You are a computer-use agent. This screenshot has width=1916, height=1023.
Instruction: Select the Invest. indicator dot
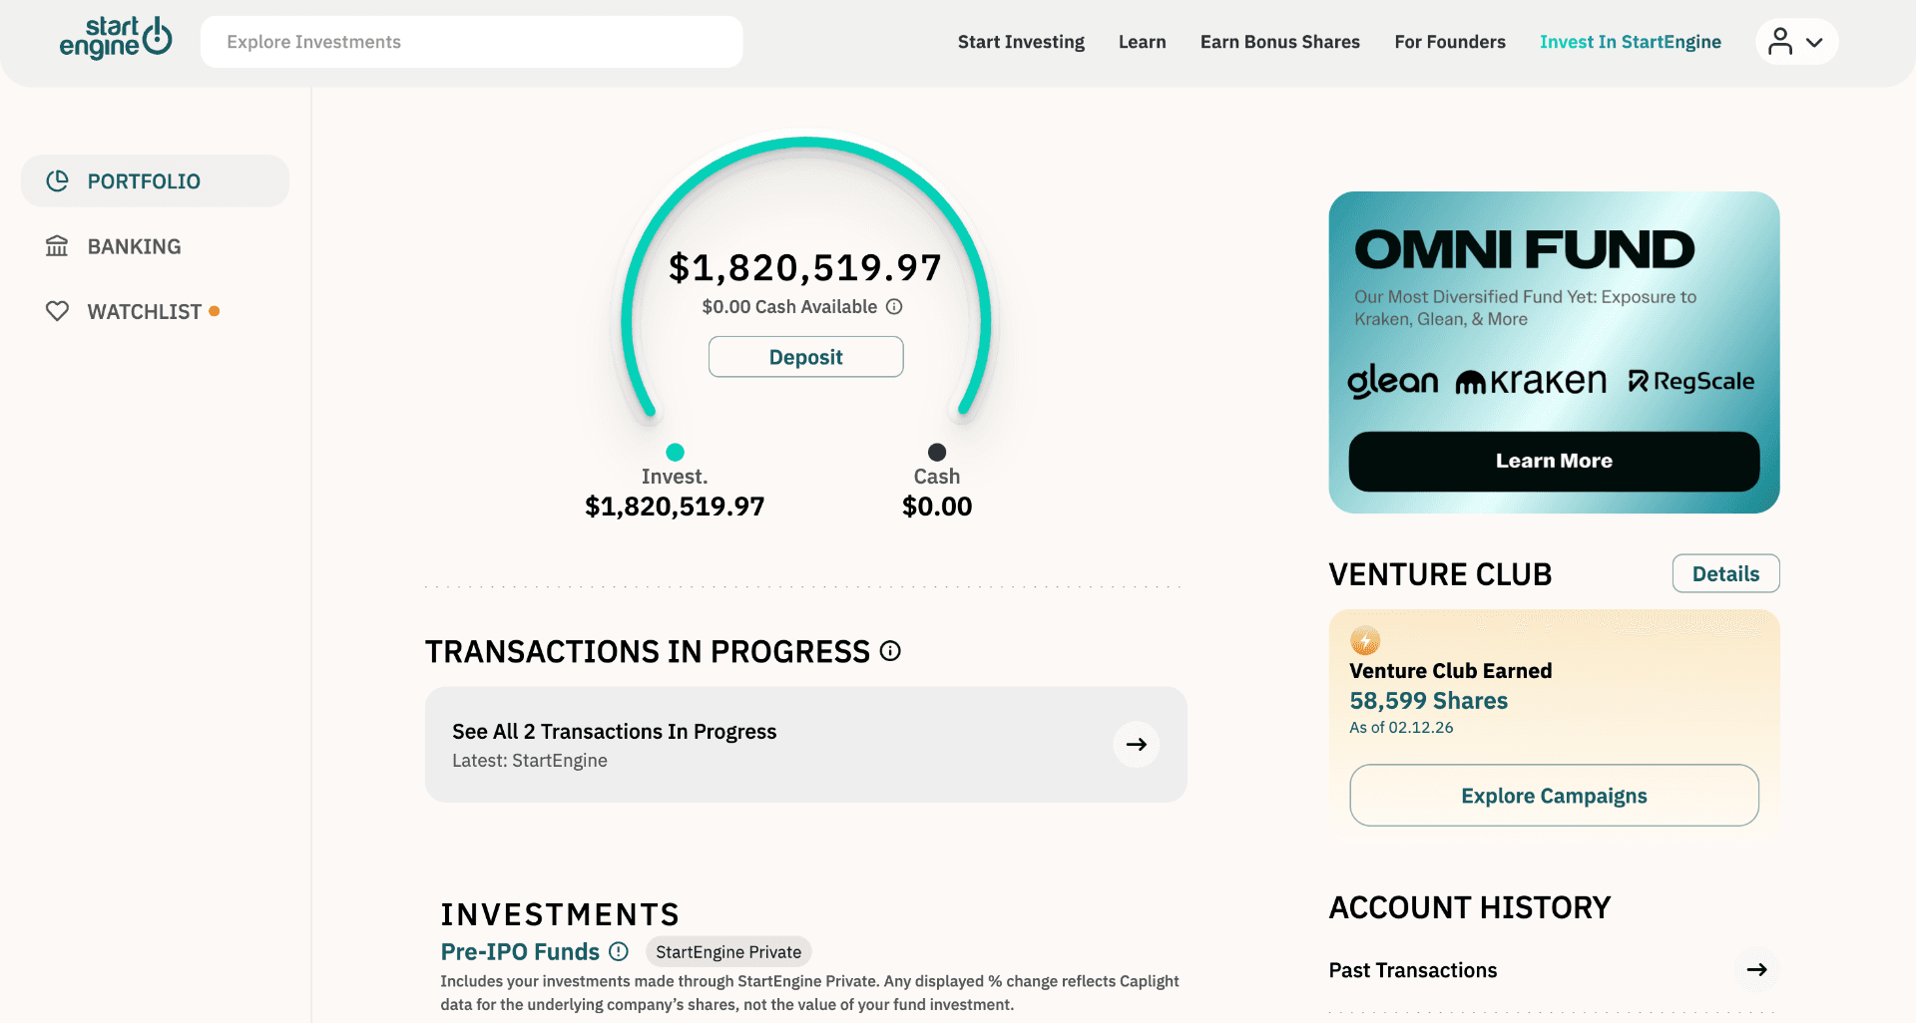coord(675,451)
